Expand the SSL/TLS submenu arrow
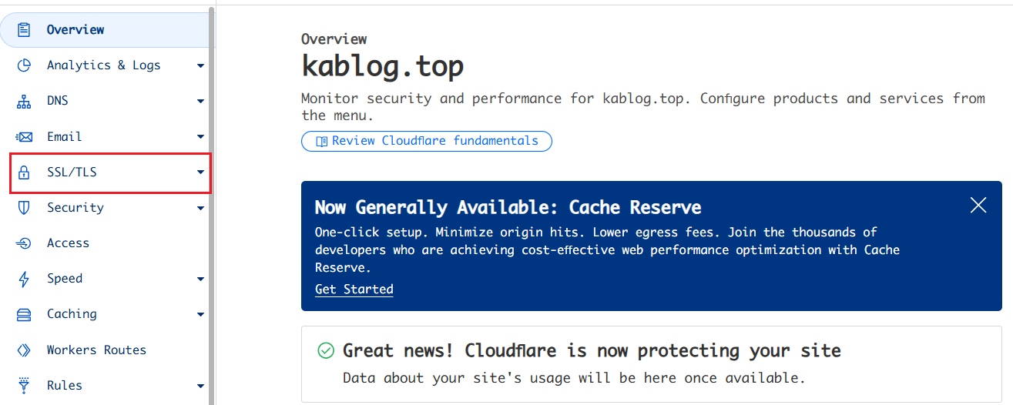This screenshot has width=1013, height=405. click(x=200, y=172)
